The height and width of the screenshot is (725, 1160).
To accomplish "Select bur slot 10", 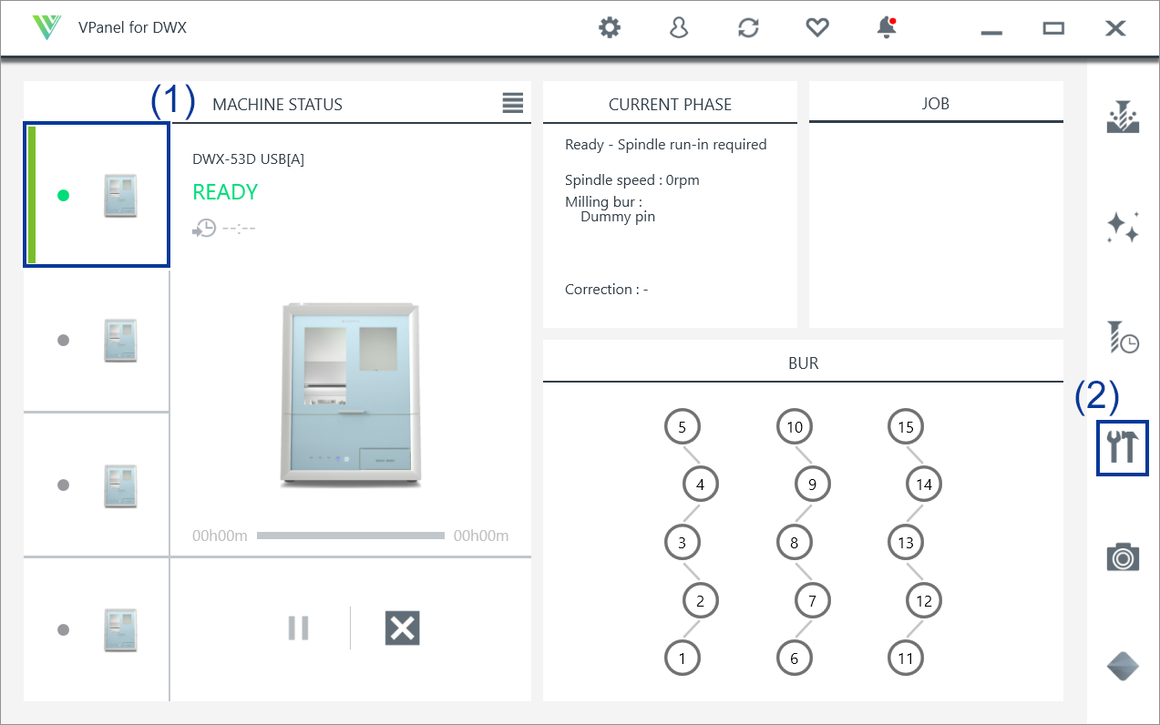I will [x=795, y=426].
